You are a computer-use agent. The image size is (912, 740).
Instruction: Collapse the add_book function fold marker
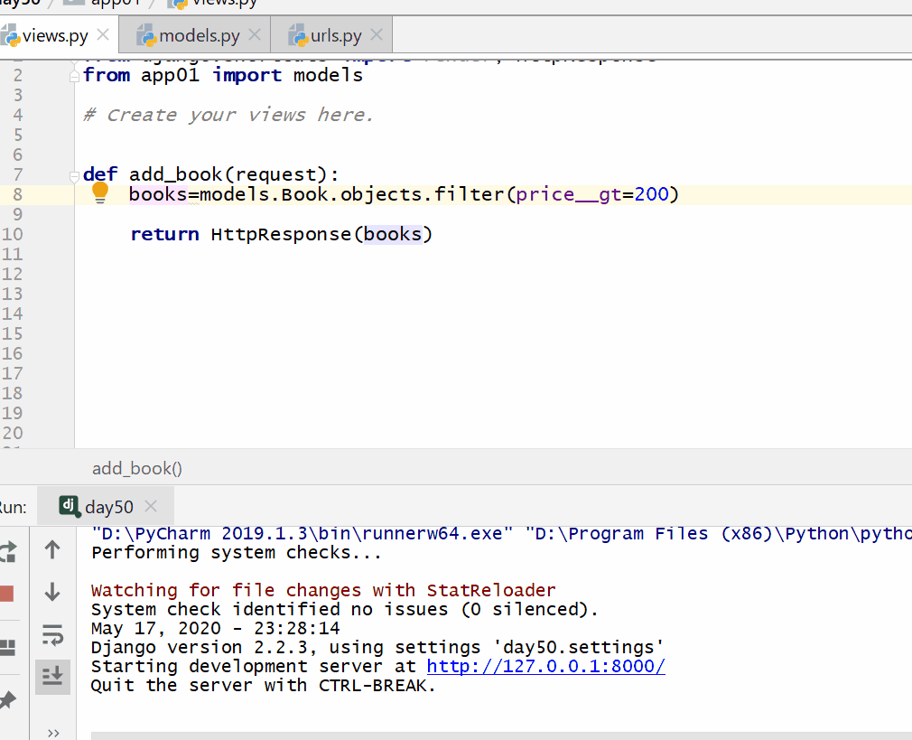[75, 174]
